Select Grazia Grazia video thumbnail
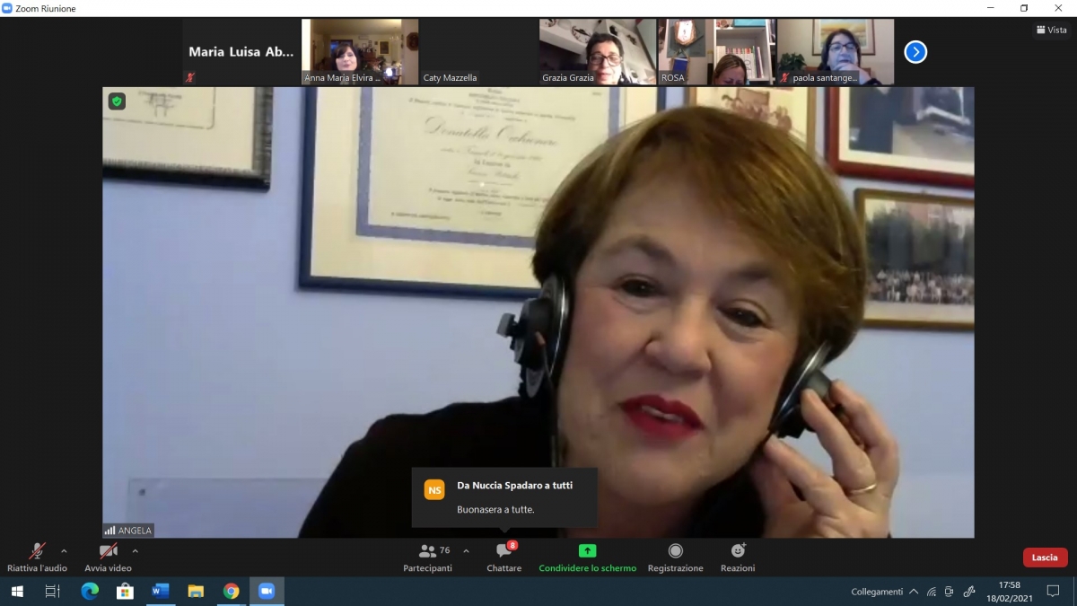The image size is (1077, 606). coord(597,52)
